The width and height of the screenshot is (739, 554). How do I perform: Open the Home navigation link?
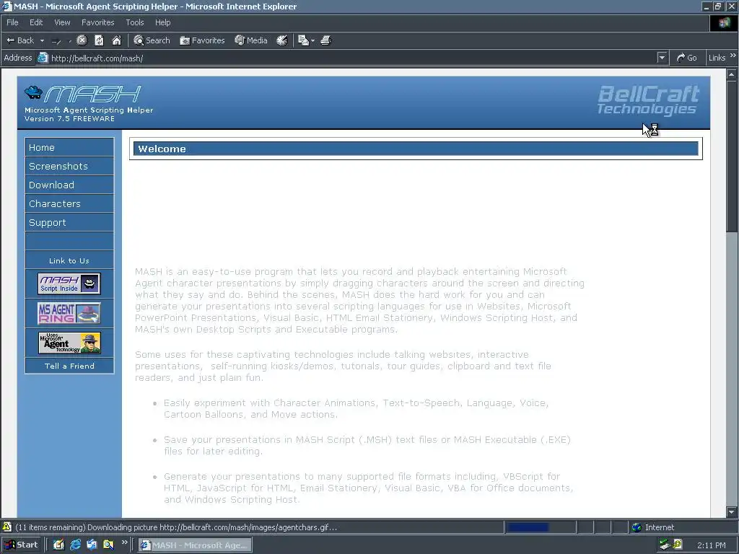pos(69,147)
